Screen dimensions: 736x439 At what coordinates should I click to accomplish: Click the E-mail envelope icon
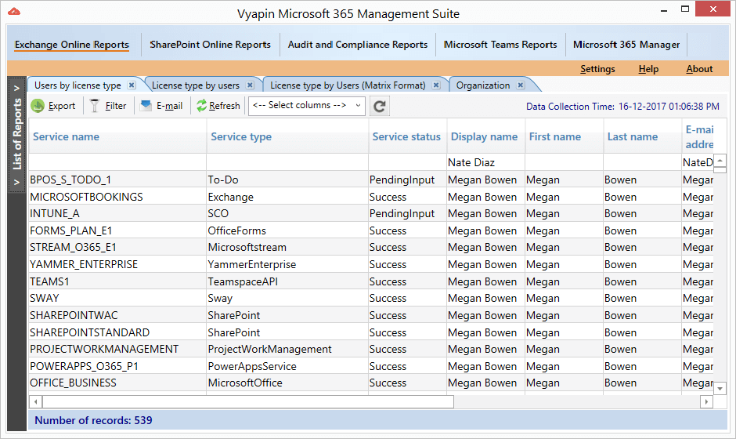coord(146,105)
